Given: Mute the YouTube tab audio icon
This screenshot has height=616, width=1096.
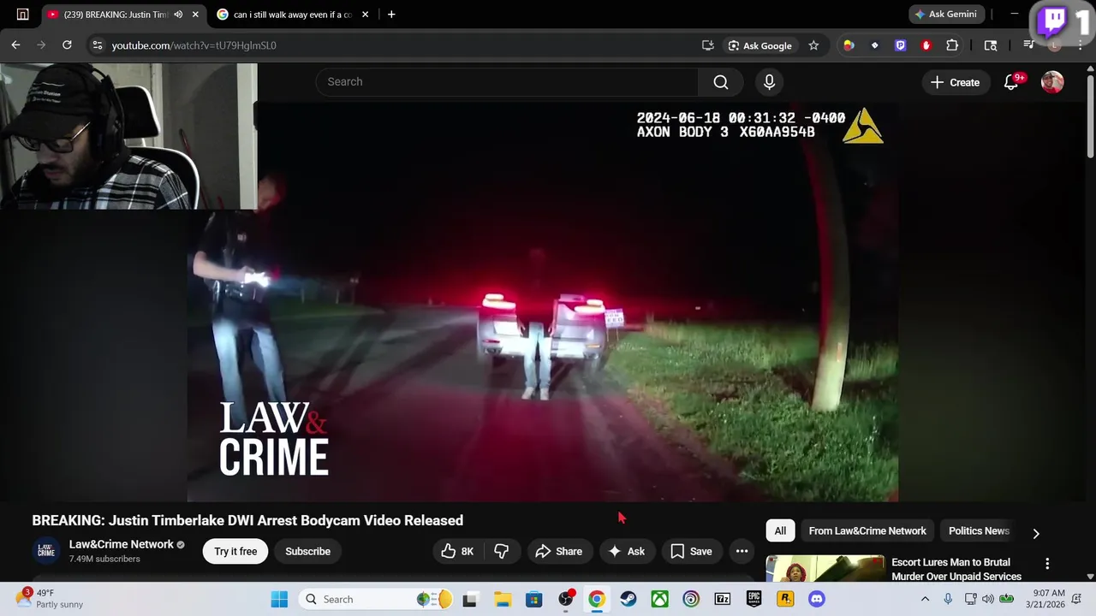Looking at the screenshot, I should [178, 15].
